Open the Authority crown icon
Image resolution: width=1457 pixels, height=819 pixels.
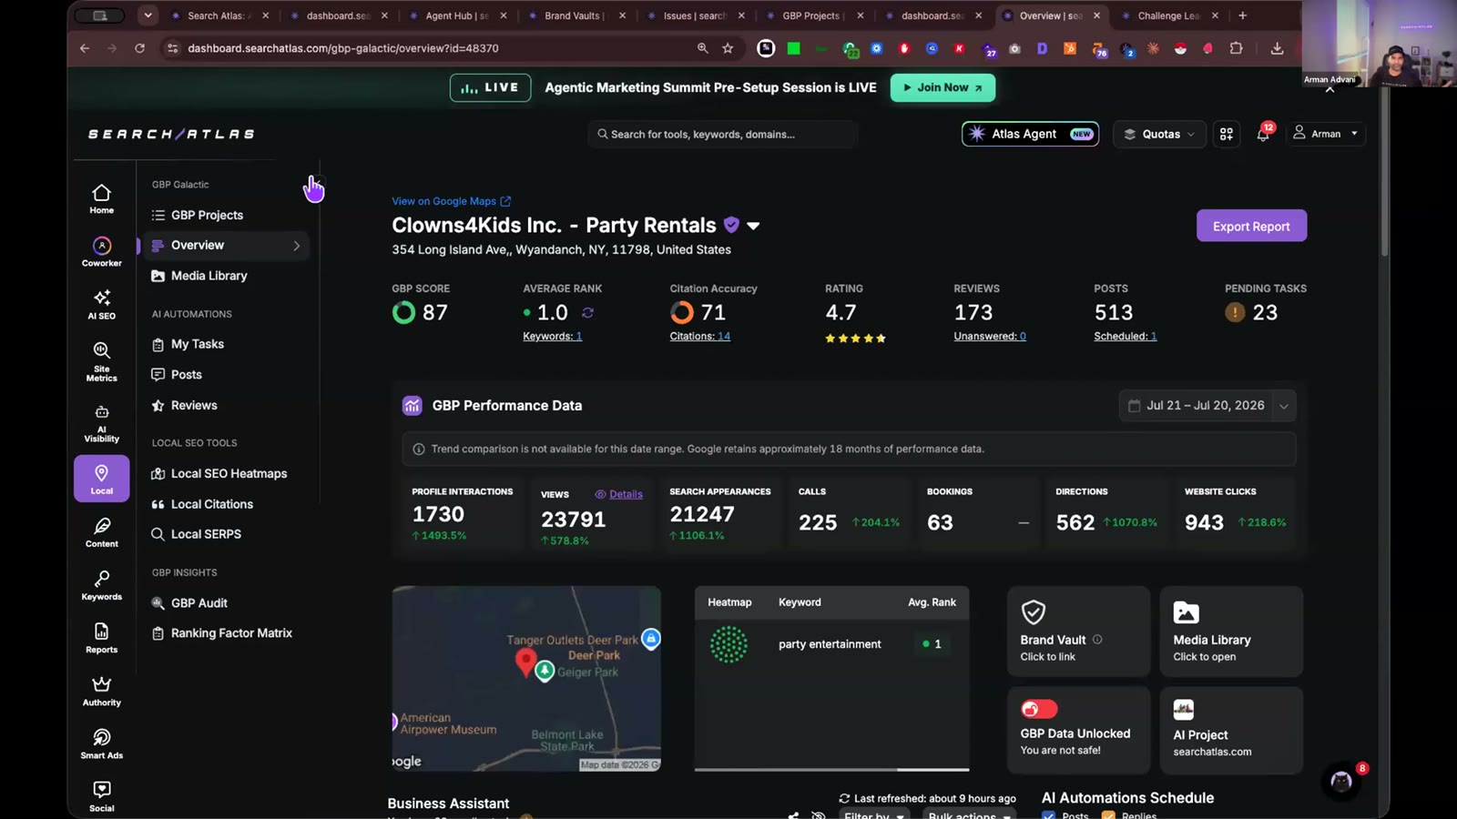click(101, 691)
